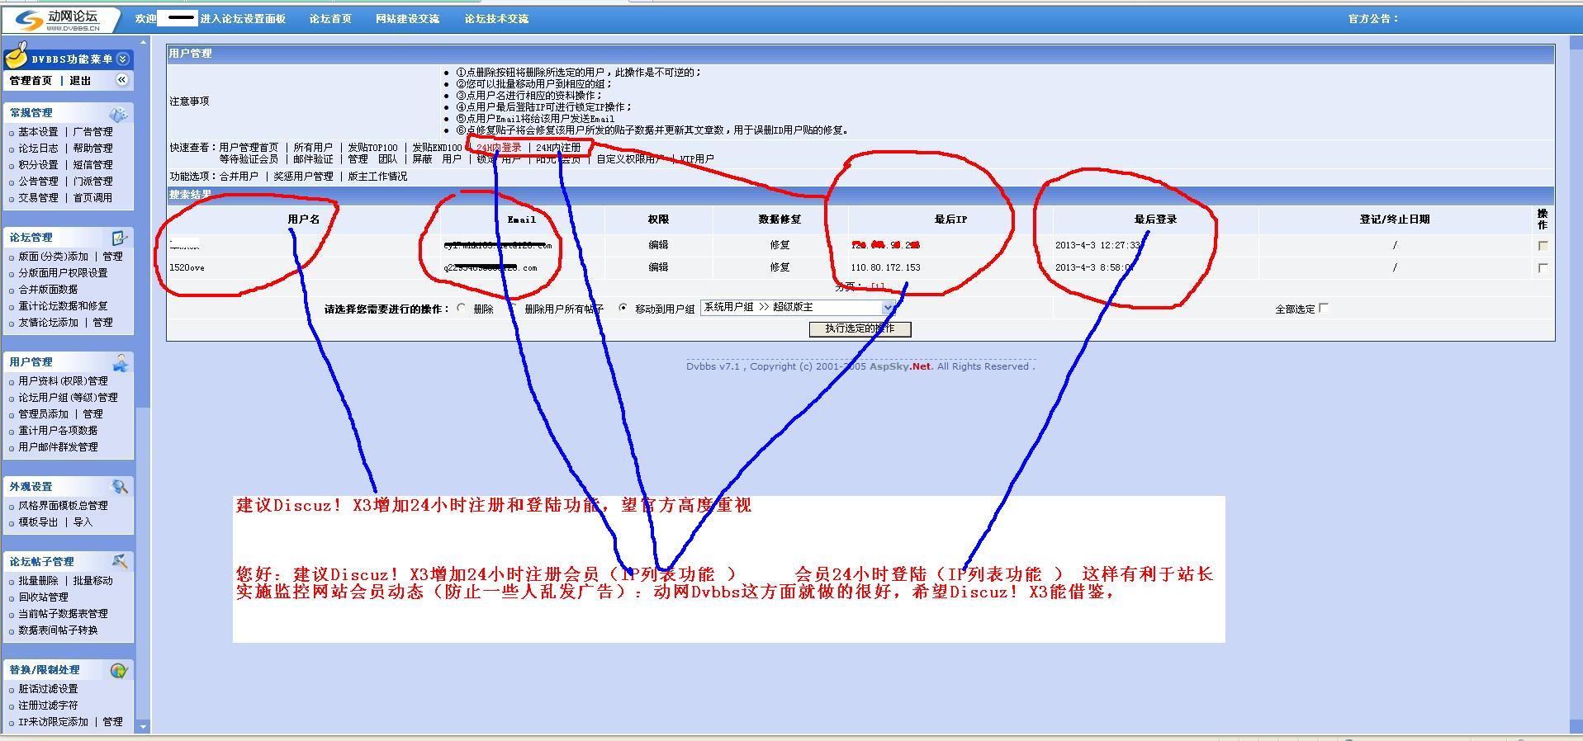
Task: Click the 论坛帖子管理 hammer icon
Action: 120,561
